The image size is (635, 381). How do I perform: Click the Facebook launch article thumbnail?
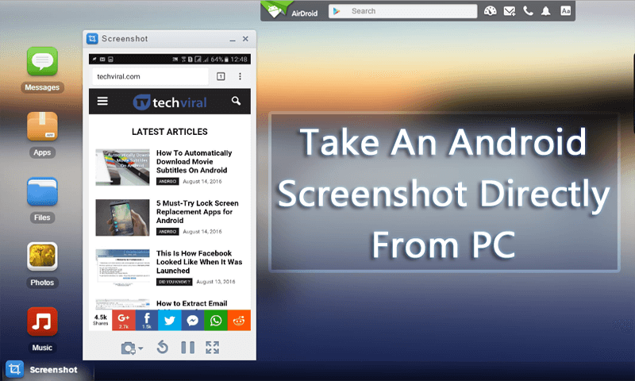click(x=122, y=267)
